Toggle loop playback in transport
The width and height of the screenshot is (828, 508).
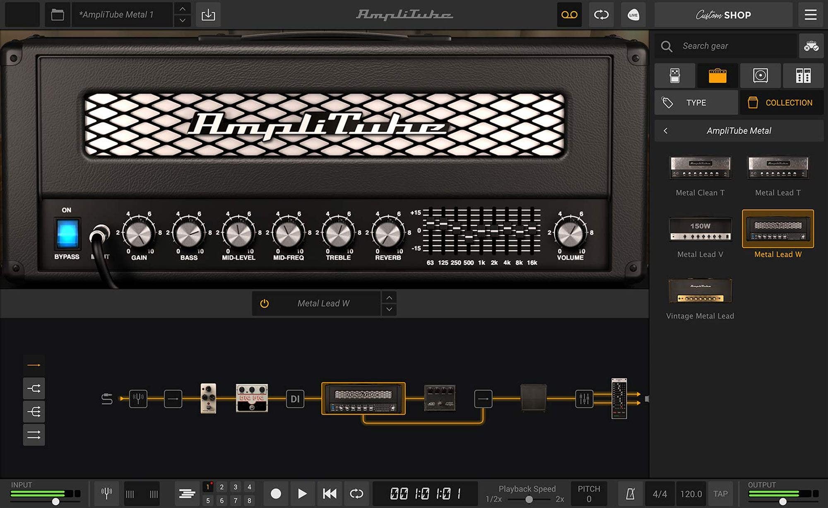click(x=356, y=494)
